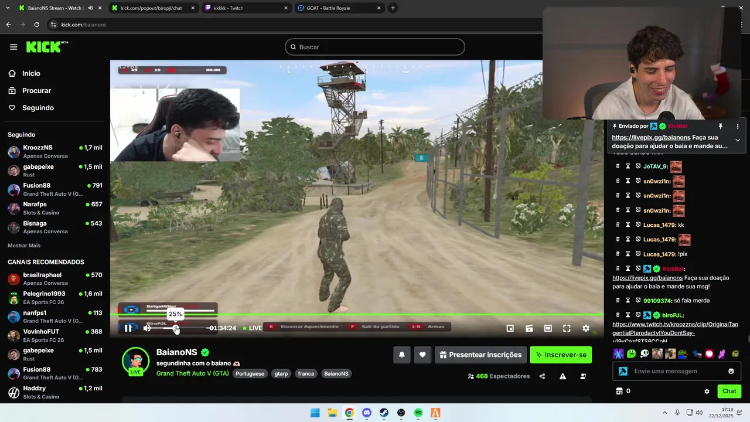Click the chat scrollbar
This screenshot has height=422, width=750.
(x=748, y=339)
